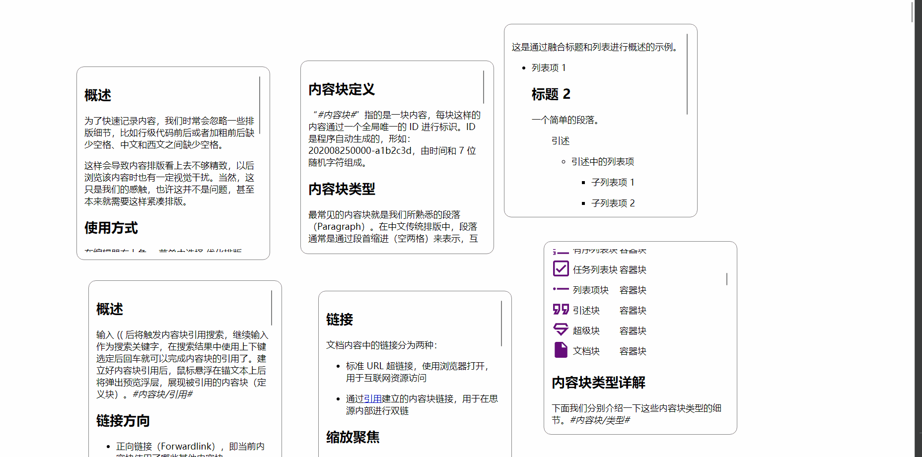
Task: Click the 内容块定义 heading
Action: (342, 90)
